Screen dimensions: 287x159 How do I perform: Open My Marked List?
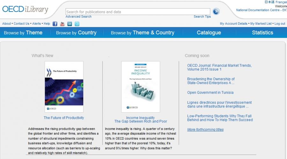coord(261,24)
